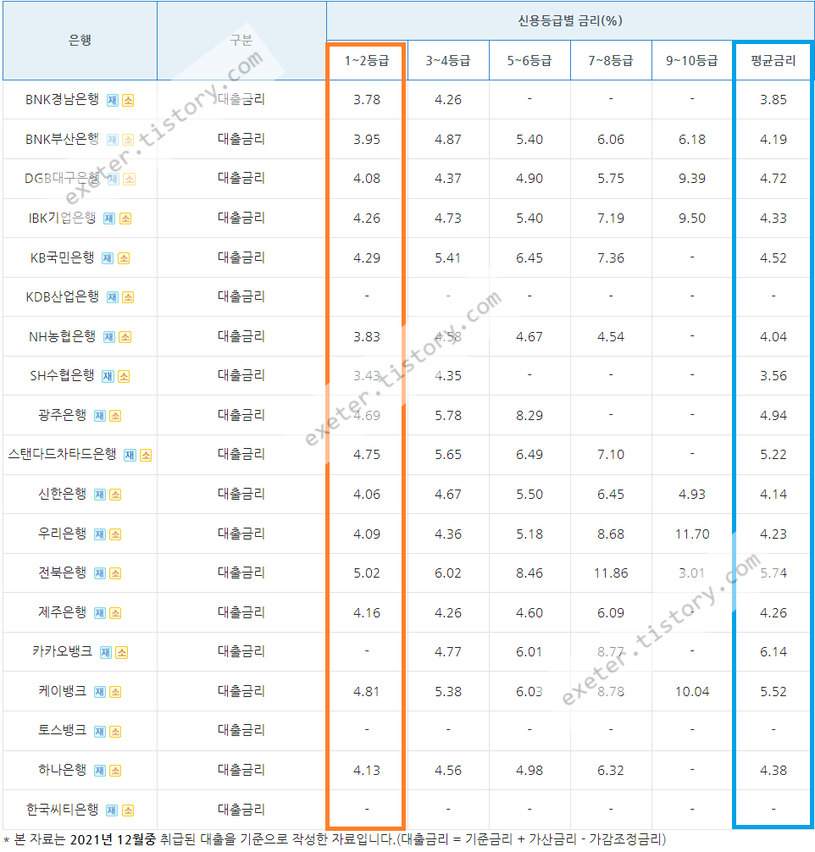Click the orange 소 icon beside 하나은행
Screen dimensions: 815x852
coord(115,771)
